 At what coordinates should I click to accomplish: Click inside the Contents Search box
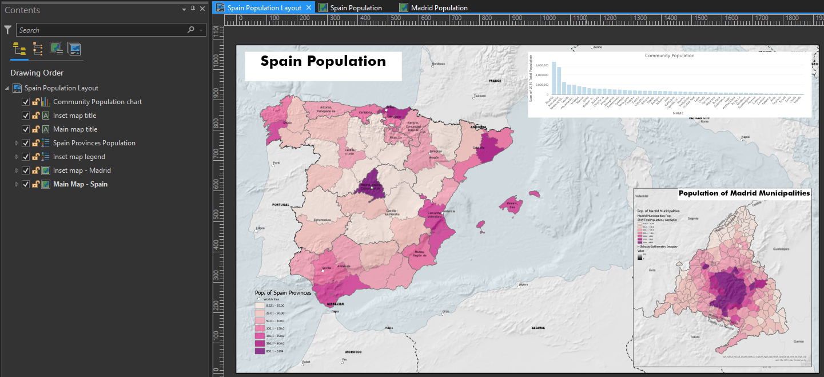point(103,29)
